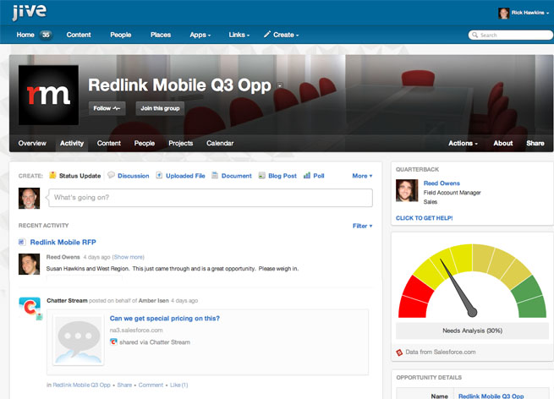Screen dimensions: 554x399
Task: Click Discussion create link
Action: coord(133,176)
